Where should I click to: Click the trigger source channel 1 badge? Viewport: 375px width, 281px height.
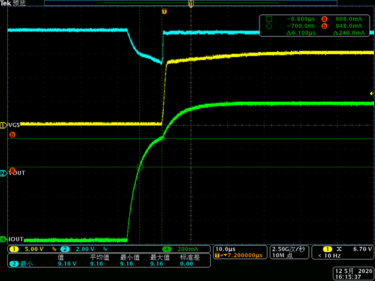tap(327, 249)
